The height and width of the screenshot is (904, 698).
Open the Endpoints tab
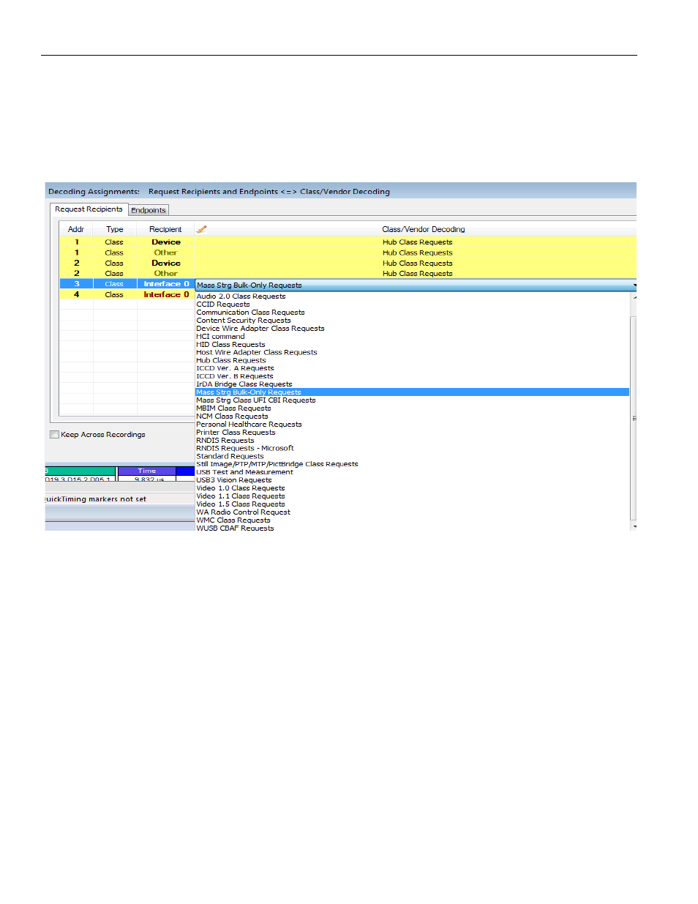[x=149, y=210]
